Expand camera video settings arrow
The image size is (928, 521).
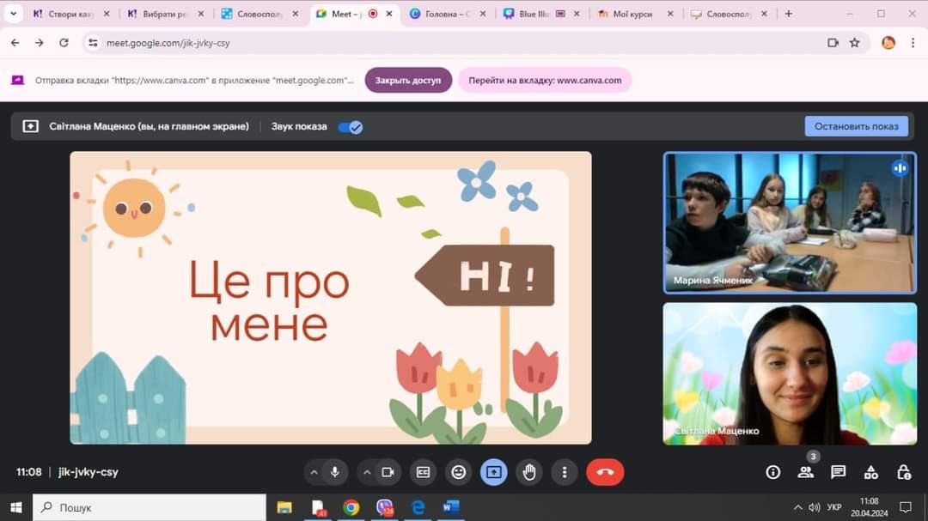367,472
